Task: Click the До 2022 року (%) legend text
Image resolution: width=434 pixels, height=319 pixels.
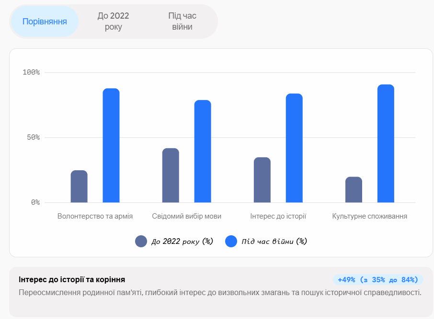Action: 182,242
